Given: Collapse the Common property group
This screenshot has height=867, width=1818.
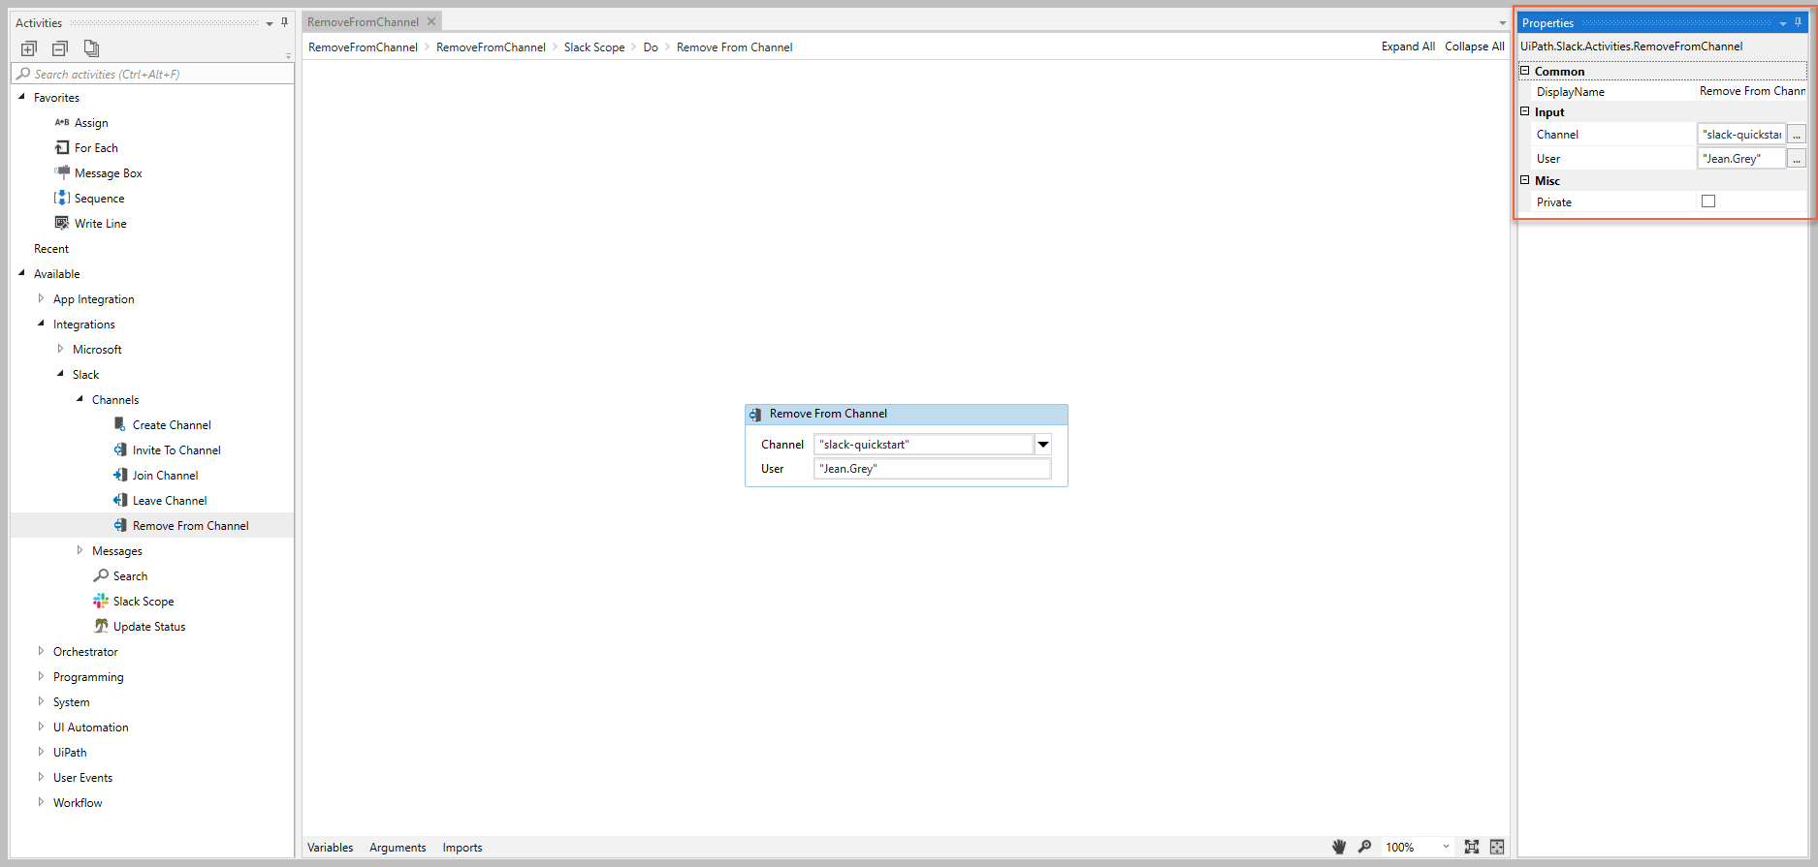Looking at the screenshot, I should [1525, 71].
